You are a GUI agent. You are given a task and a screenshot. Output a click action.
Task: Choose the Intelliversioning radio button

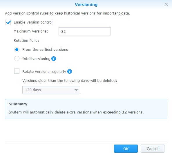point(17,58)
